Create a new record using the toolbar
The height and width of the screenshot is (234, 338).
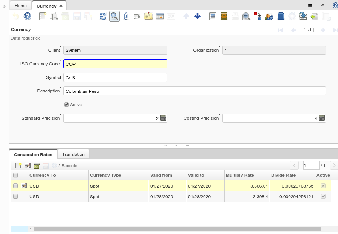[43, 16]
